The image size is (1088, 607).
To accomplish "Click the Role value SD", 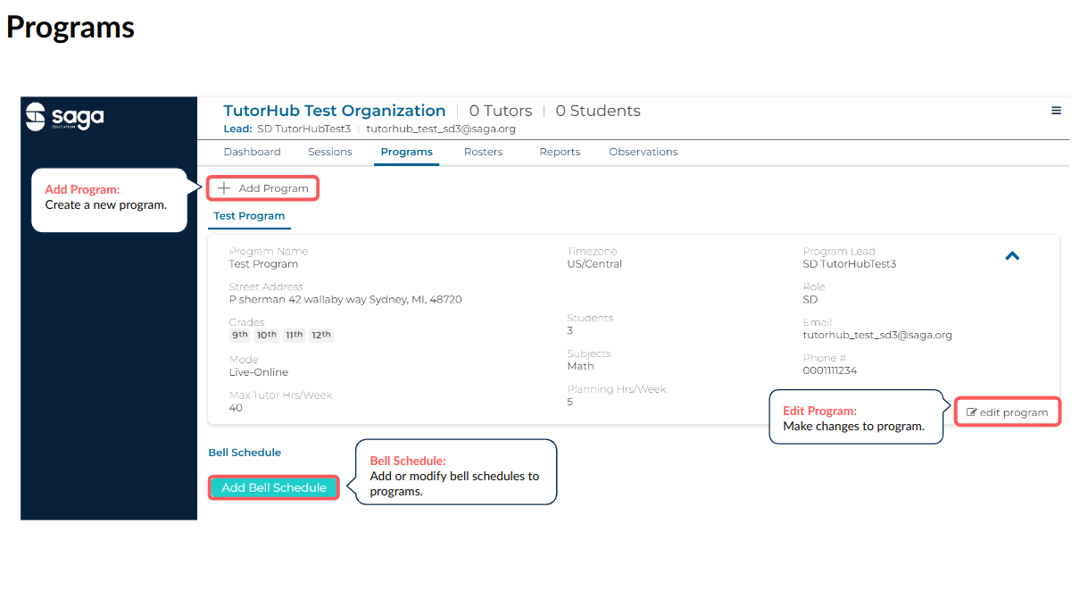I will (x=810, y=300).
